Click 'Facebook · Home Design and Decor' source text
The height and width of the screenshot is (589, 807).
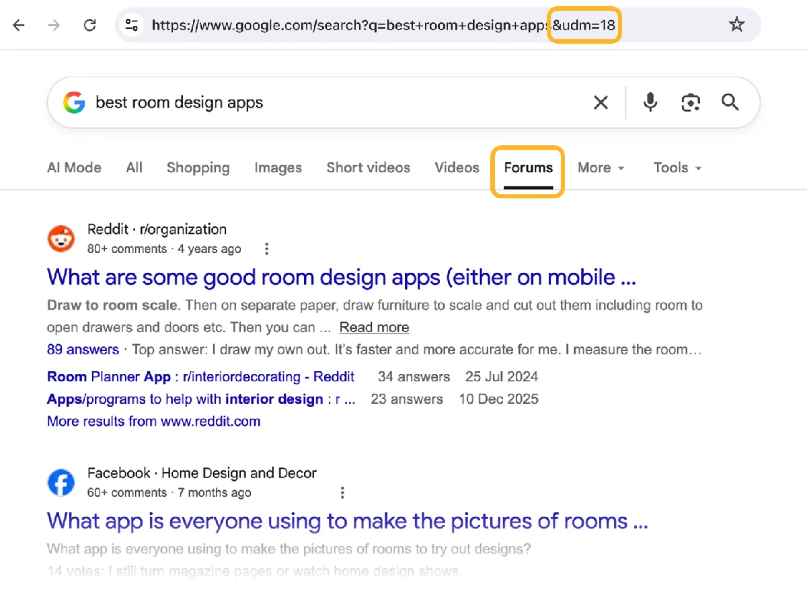(202, 473)
